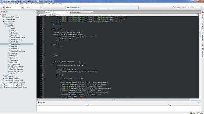Open the Edit menu
The width and height of the screenshot is (204, 114).
click(6, 4)
